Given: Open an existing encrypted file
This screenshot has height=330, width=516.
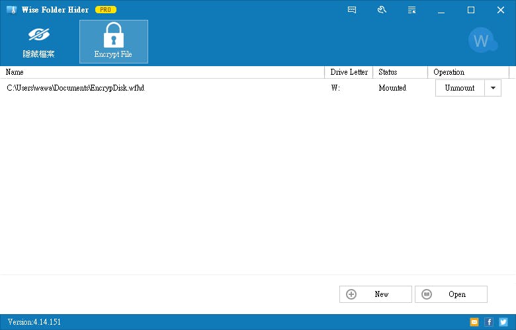Looking at the screenshot, I should tap(451, 294).
